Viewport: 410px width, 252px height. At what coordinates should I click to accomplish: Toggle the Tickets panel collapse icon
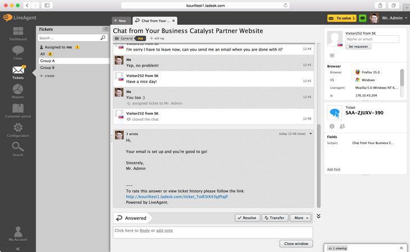[x=105, y=29]
